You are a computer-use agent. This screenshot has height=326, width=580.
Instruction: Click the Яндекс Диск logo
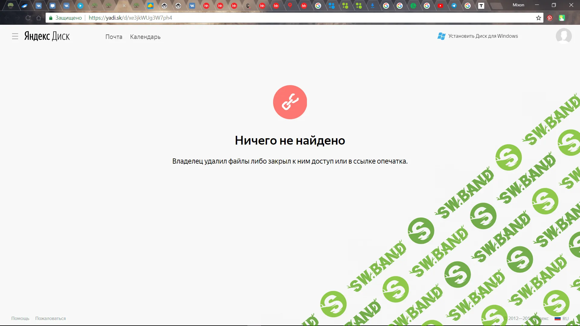tap(47, 36)
